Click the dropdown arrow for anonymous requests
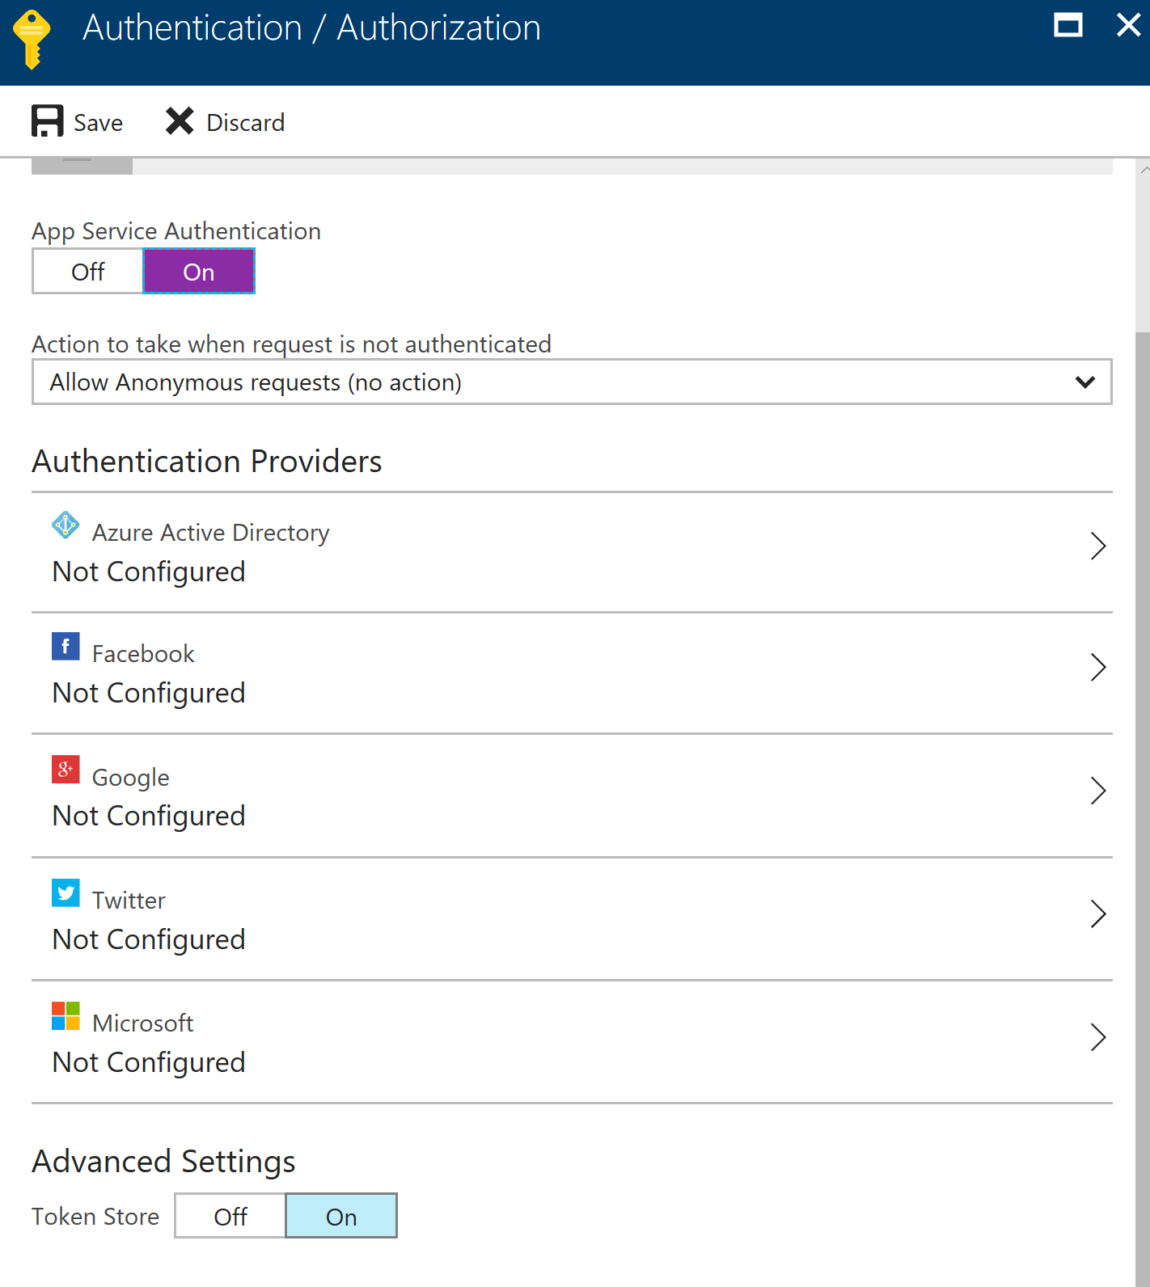The height and width of the screenshot is (1287, 1150). (1085, 382)
